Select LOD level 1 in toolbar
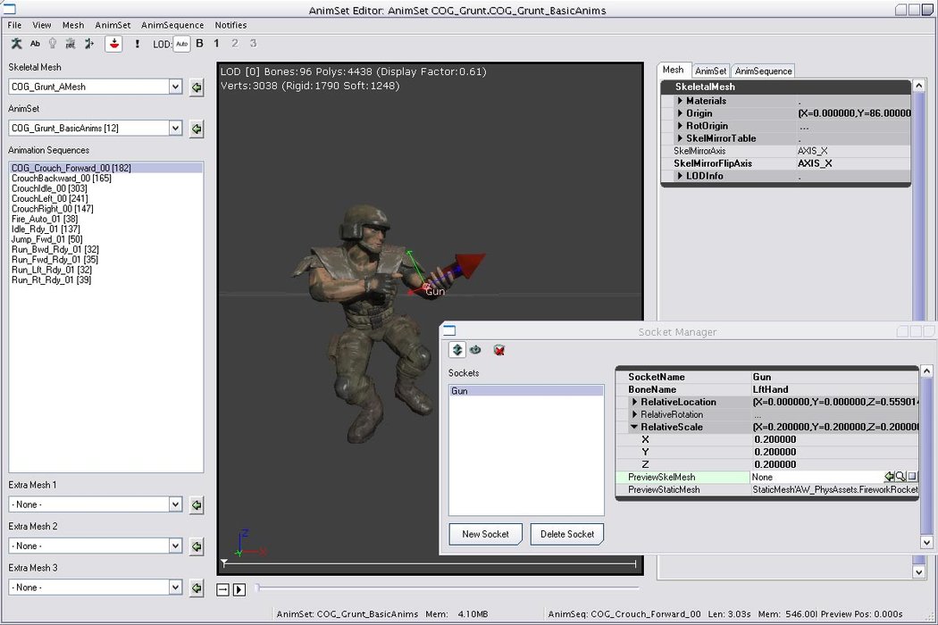 [x=216, y=43]
